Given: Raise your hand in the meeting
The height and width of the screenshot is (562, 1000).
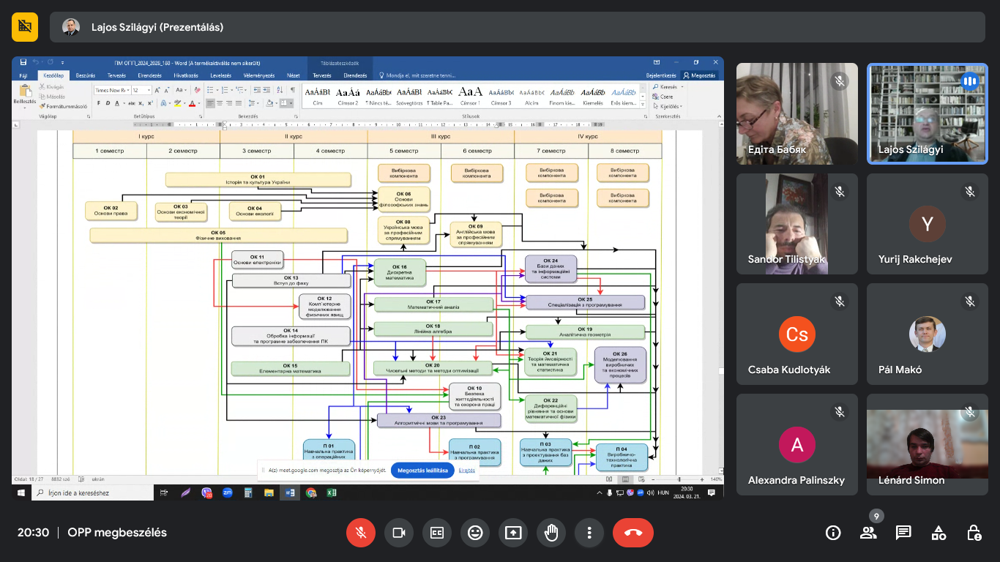Looking at the screenshot, I should pos(551,533).
